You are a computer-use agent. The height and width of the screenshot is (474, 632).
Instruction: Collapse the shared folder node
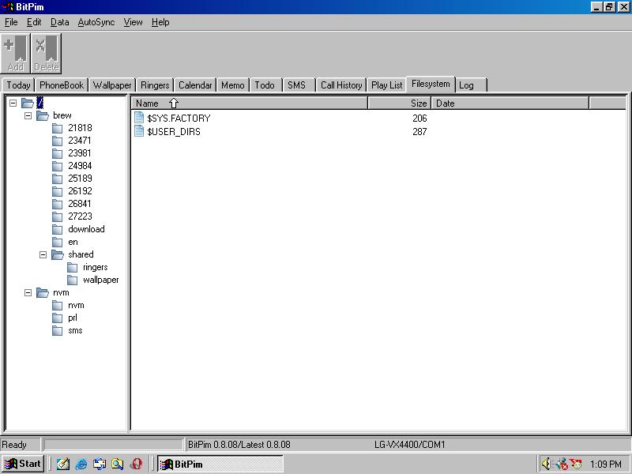43,254
